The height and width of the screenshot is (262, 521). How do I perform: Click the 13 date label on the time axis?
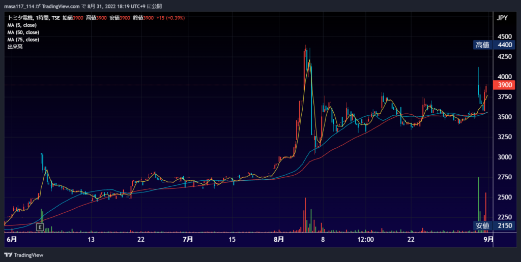coord(91,240)
